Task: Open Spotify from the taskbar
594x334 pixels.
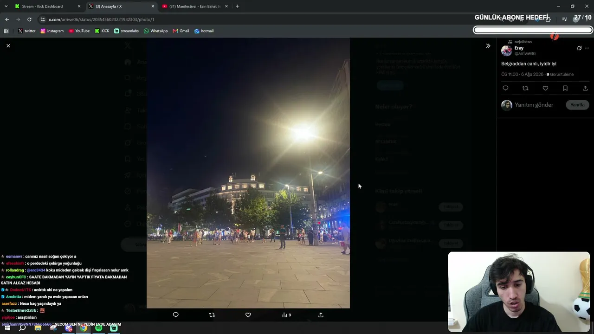Action: (99, 328)
